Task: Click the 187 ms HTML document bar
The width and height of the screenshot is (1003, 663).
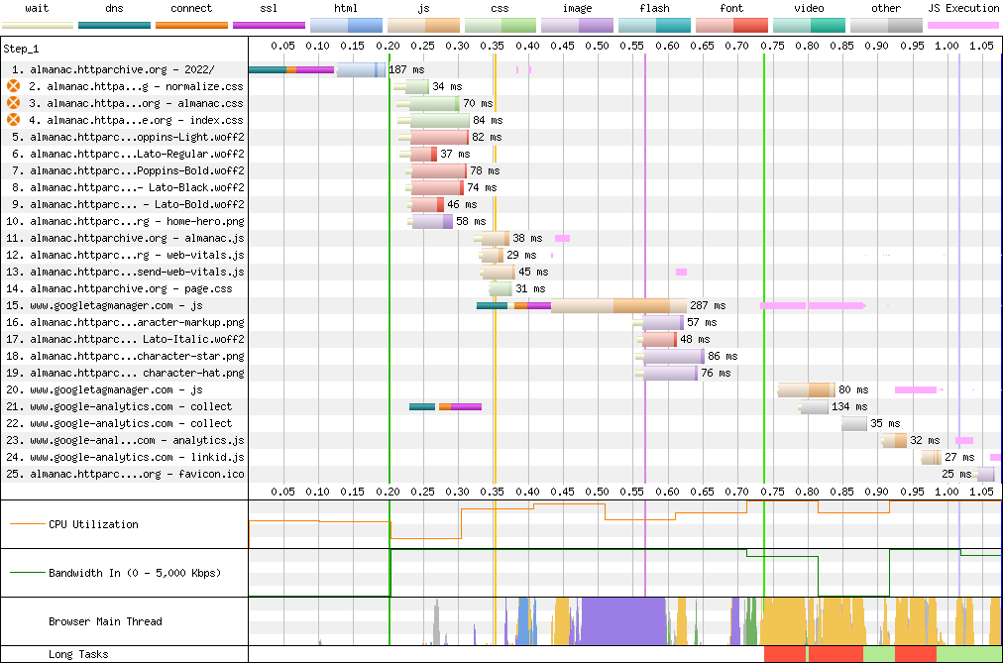Action: 361,69
